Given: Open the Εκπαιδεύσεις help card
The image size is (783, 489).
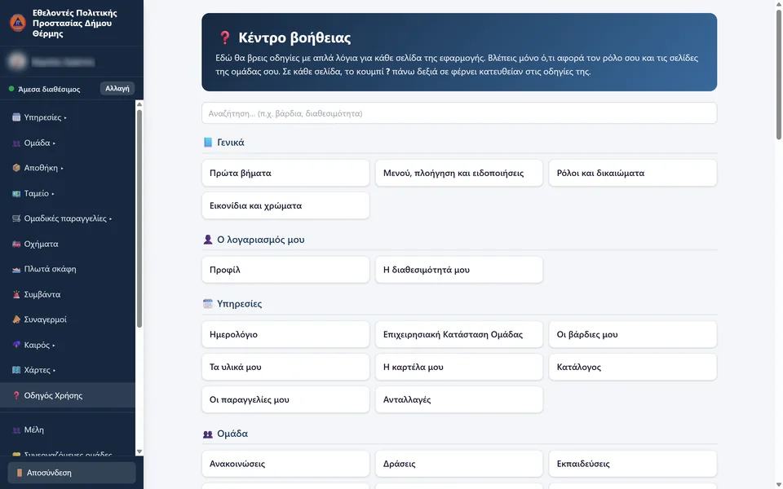Looking at the screenshot, I should 633,464.
